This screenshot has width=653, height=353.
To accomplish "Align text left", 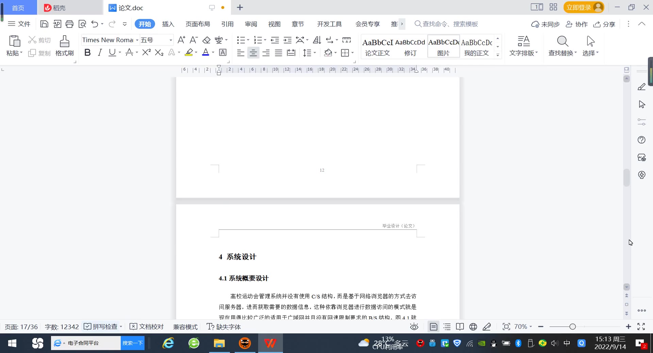I will pyautogui.click(x=240, y=53).
